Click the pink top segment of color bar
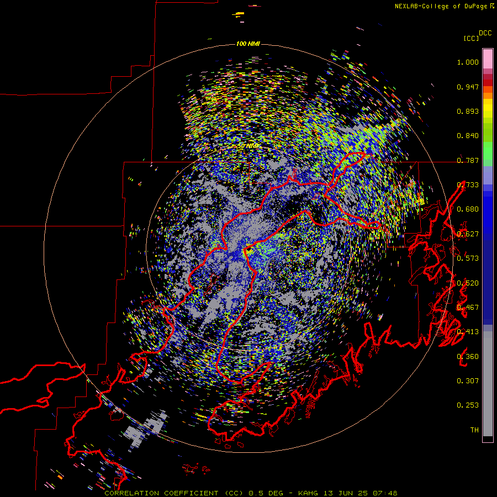 (488, 59)
